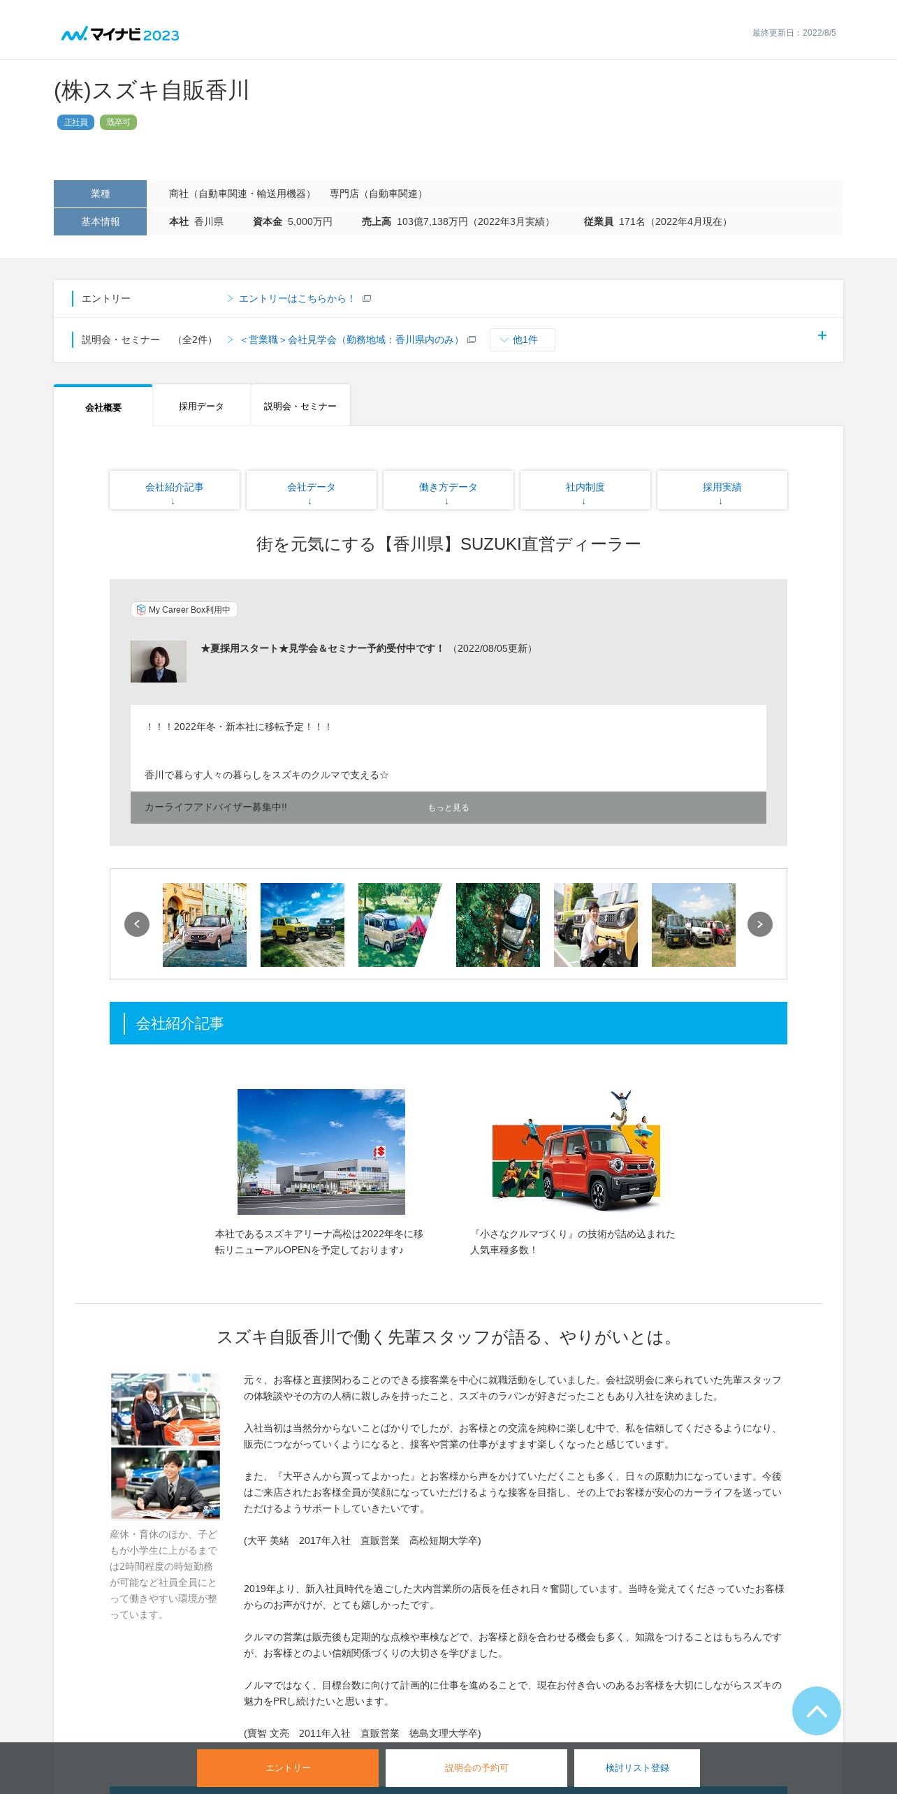Click the My Career Box利用中 badge
Image resolution: width=897 pixels, height=1794 pixels.
[x=184, y=610]
